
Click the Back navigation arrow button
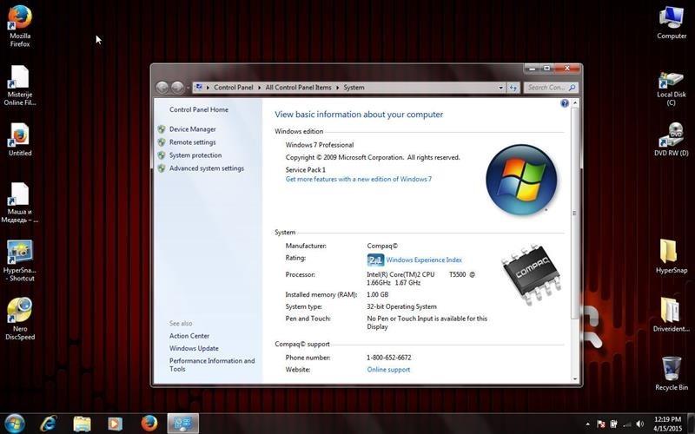click(162, 88)
